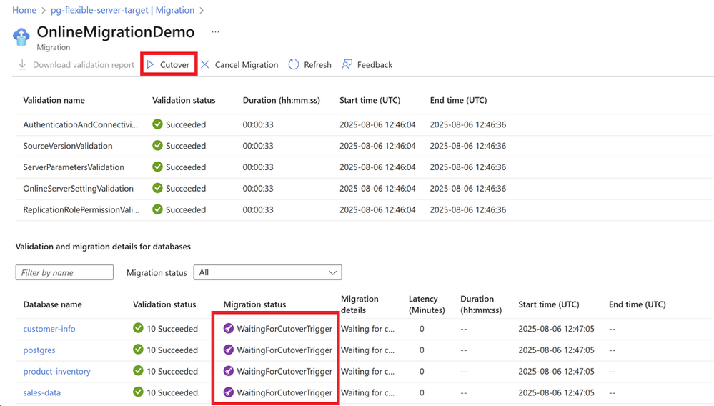
Task: Click 'Waiting for c...' details in customer-info row
Action: (367, 329)
